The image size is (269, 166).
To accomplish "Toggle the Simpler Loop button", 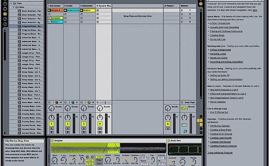I will coord(90,161).
